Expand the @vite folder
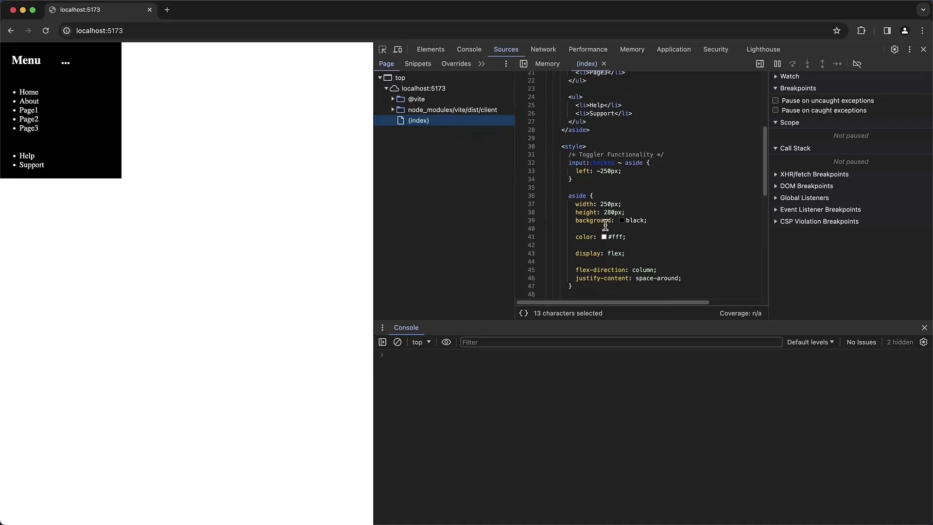This screenshot has width=933, height=525. tap(393, 99)
